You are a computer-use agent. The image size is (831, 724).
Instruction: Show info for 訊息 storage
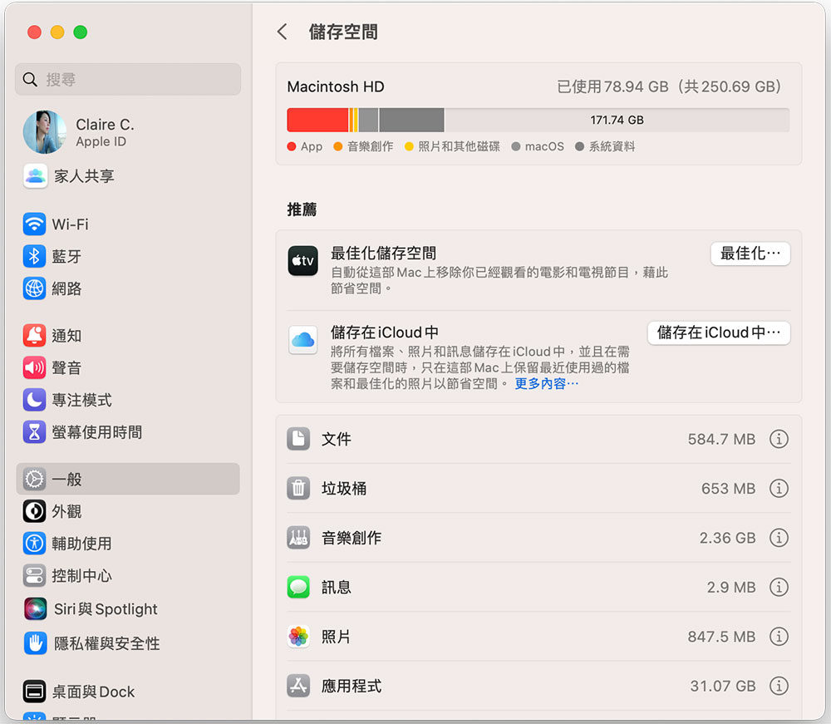click(779, 587)
